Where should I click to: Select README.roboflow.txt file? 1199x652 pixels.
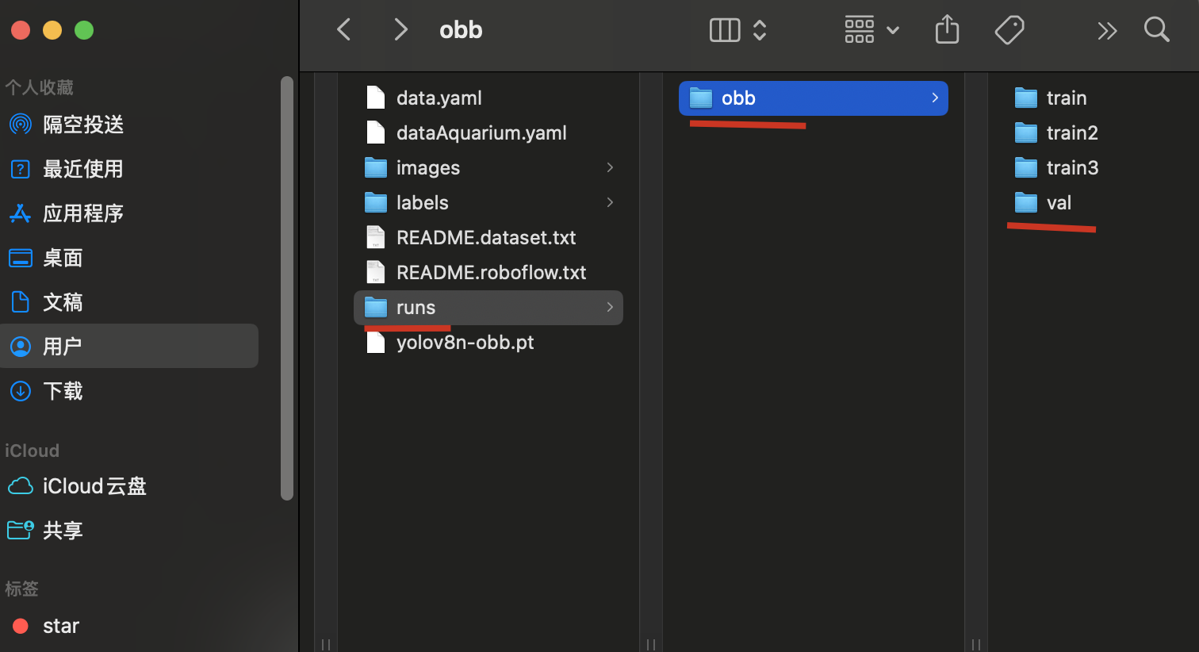point(488,272)
